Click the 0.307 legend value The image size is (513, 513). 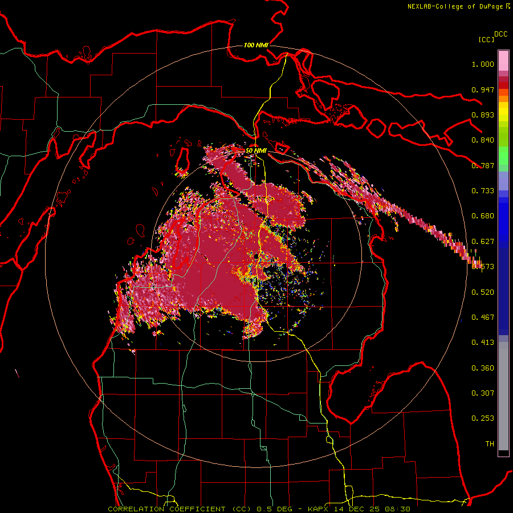click(x=483, y=393)
